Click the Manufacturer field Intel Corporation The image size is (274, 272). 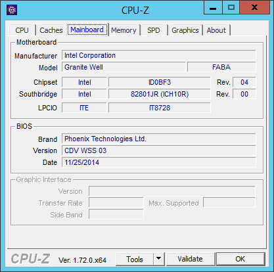coord(159,55)
